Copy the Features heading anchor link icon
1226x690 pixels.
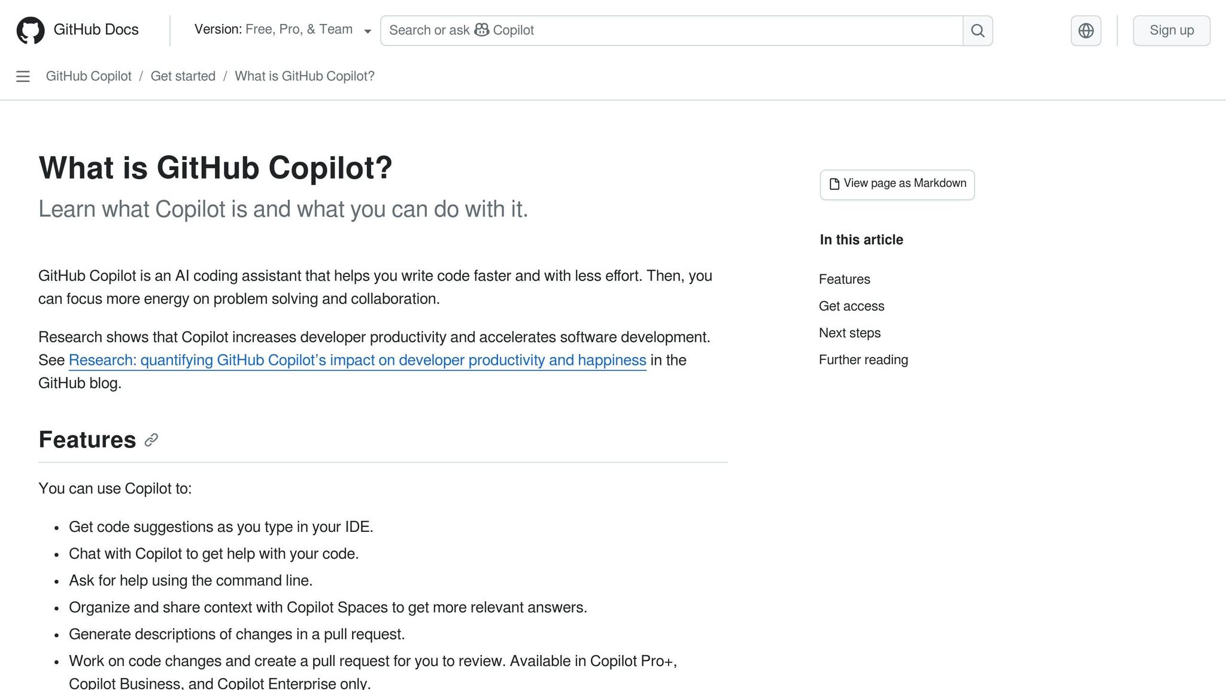point(151,440)
